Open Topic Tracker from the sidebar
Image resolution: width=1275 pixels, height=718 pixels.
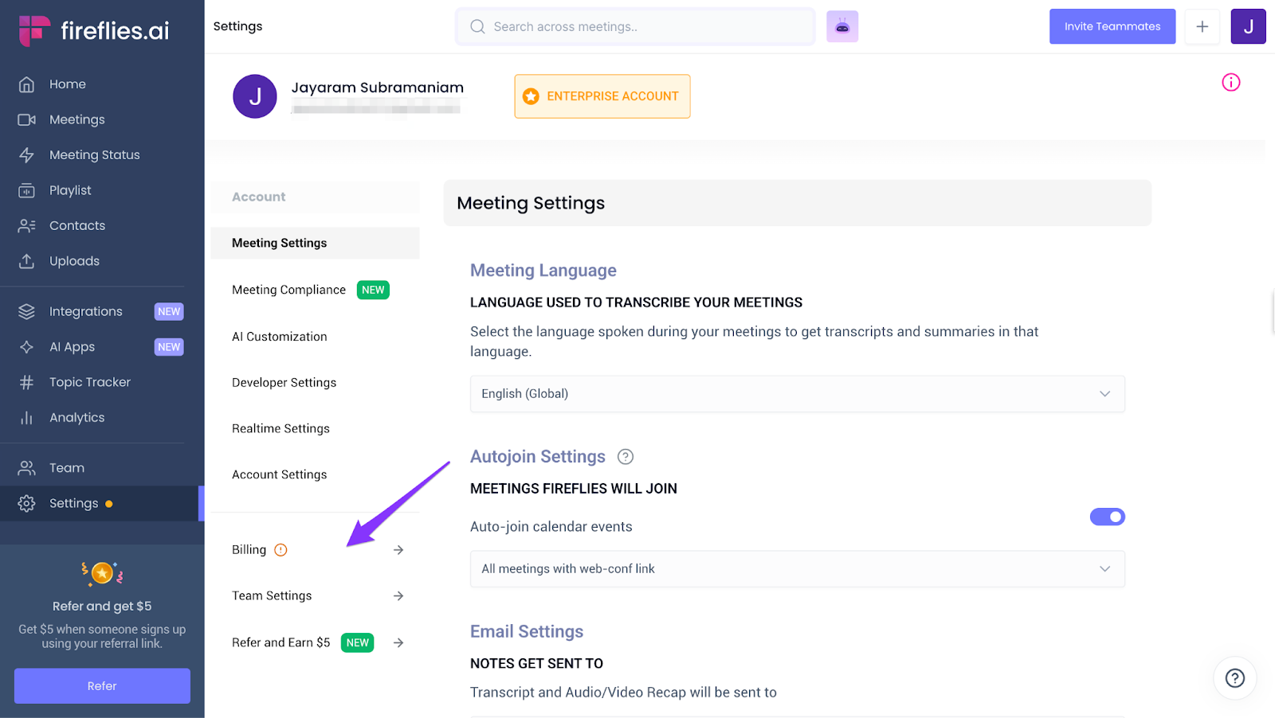89,382
